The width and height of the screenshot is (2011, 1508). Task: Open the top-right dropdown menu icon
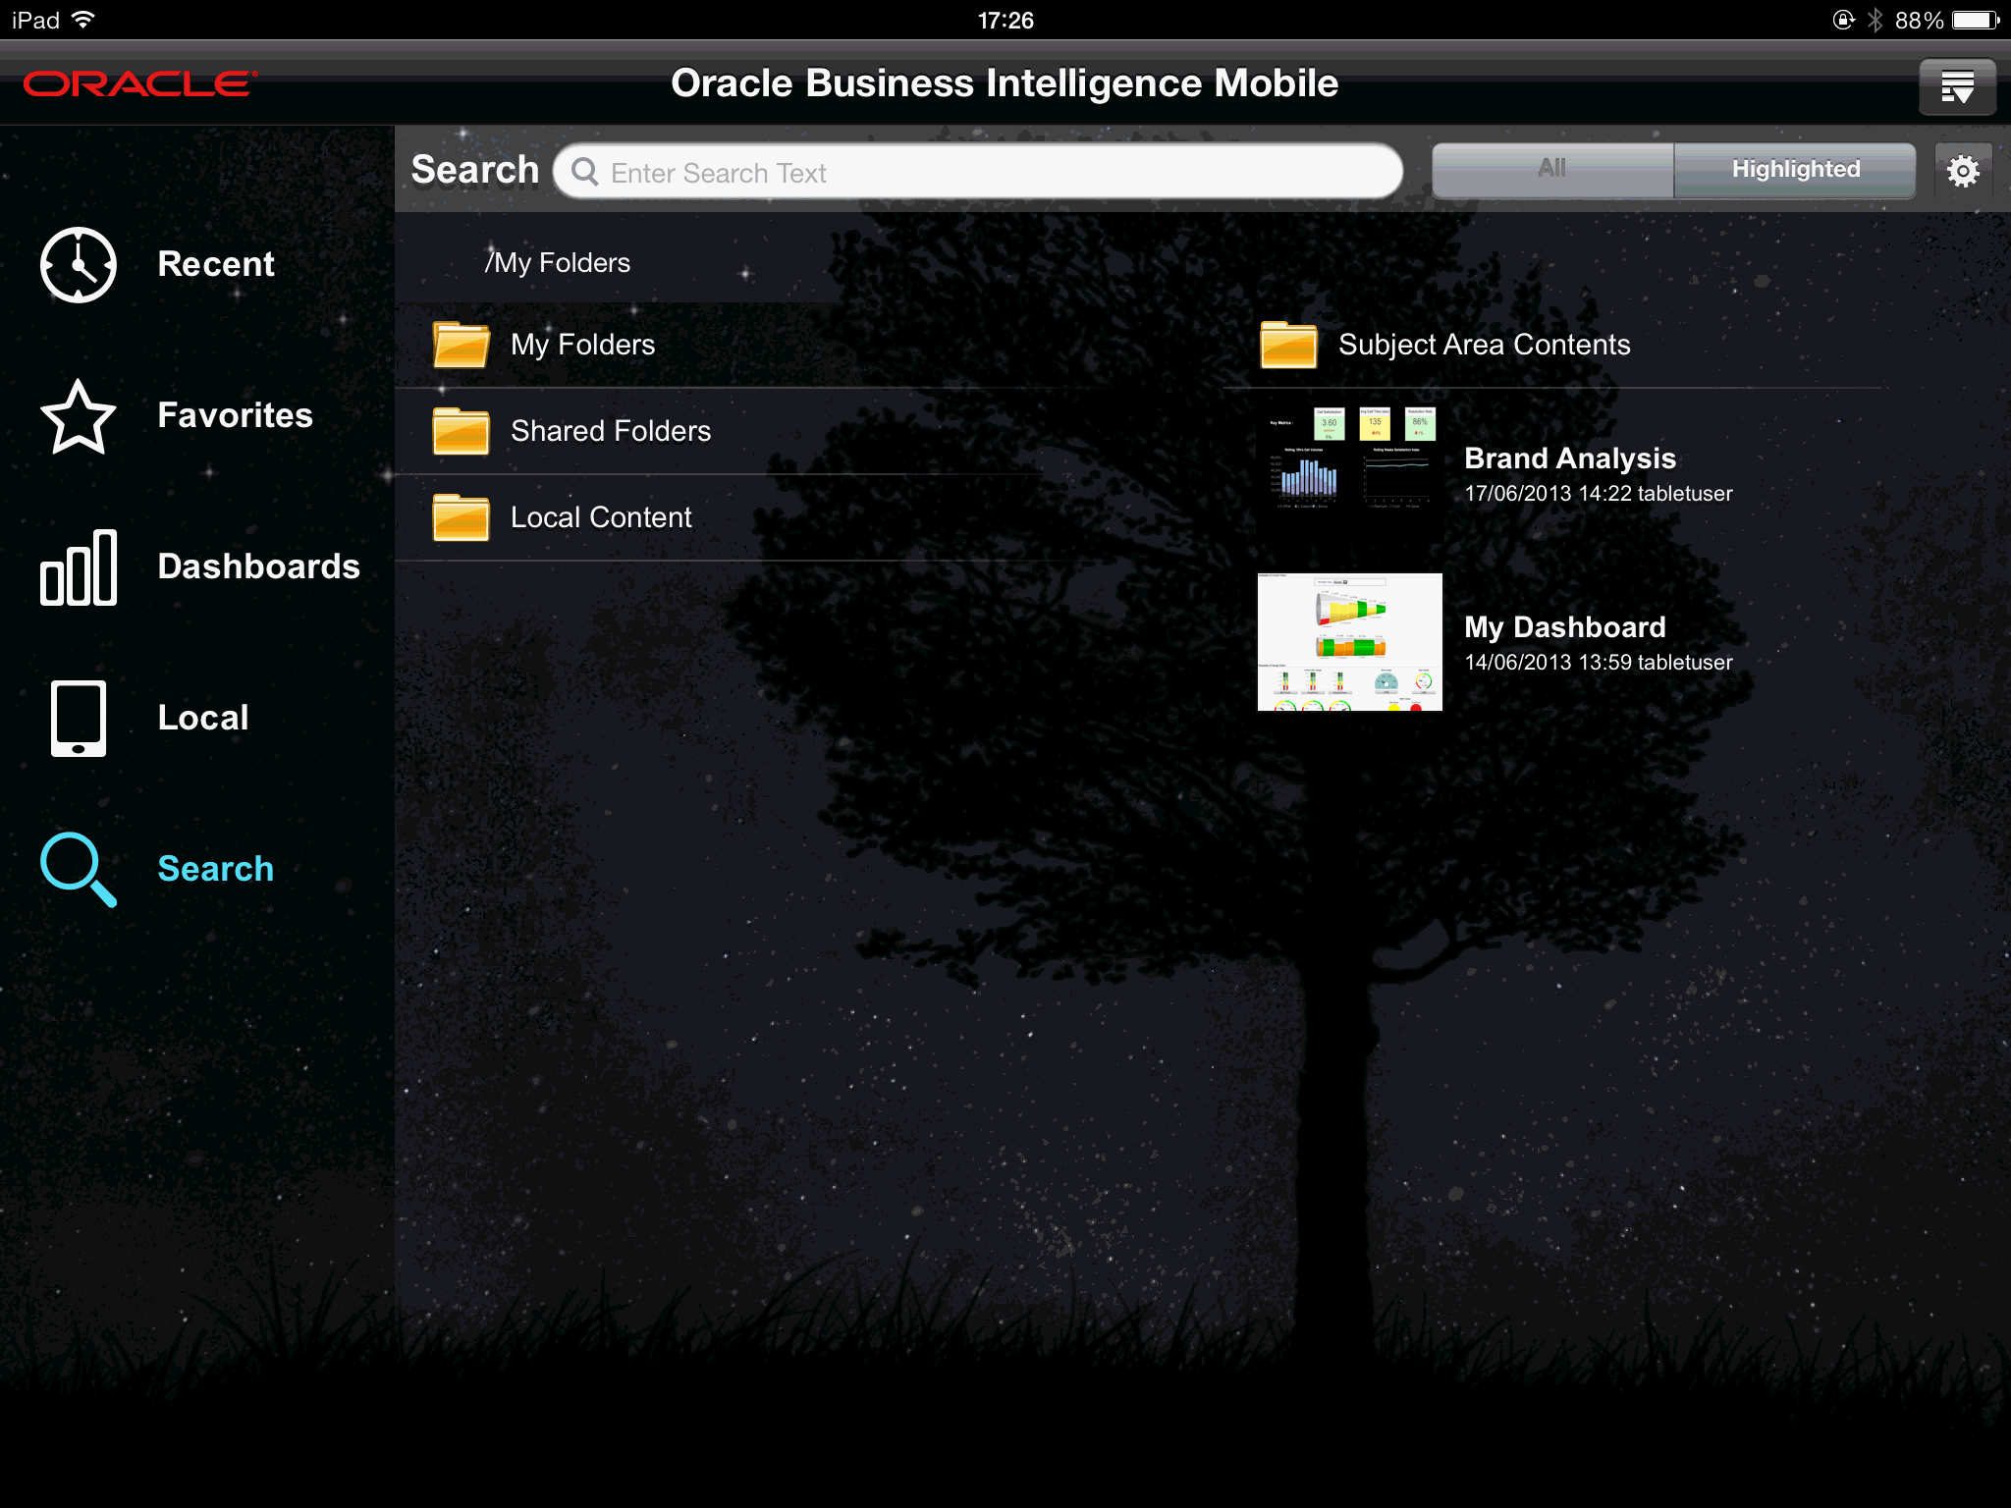(x=1957, y=86)
